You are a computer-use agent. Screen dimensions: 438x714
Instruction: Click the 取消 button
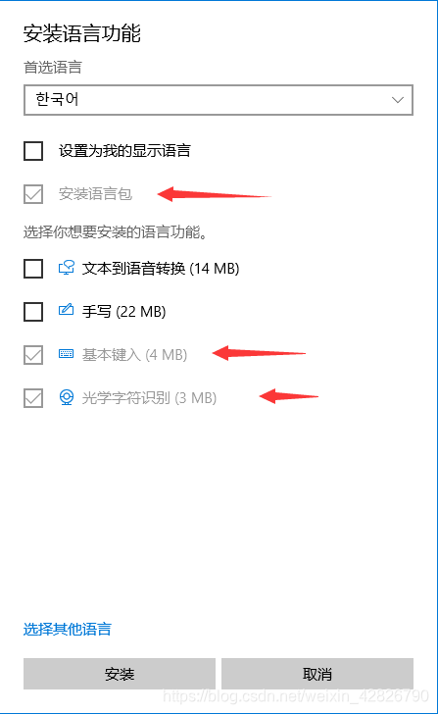317,674
